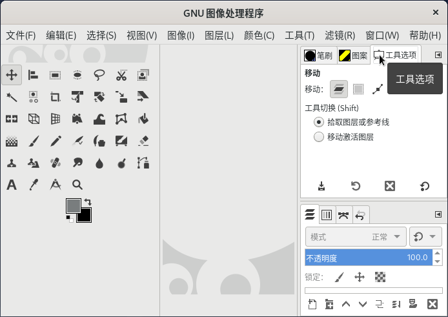Select the Ellipse Select tool
This screenshot has height=317, width=448.
77,75
